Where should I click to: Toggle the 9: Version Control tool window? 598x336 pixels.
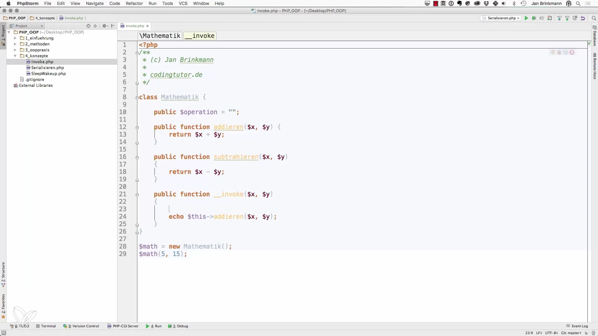[81, 326]
